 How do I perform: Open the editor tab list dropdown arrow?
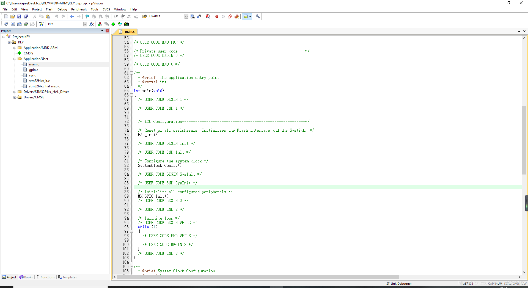[x=519, y=31]
